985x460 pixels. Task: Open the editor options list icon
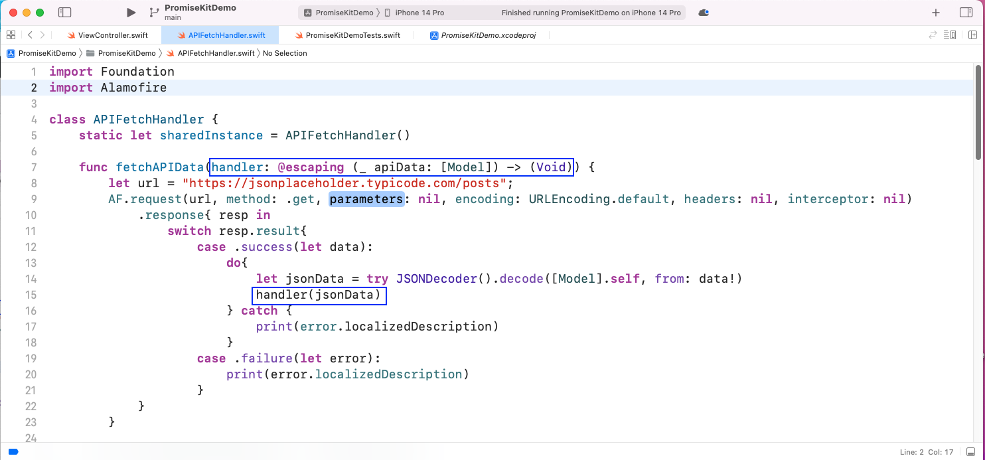(x=950, y=35)
